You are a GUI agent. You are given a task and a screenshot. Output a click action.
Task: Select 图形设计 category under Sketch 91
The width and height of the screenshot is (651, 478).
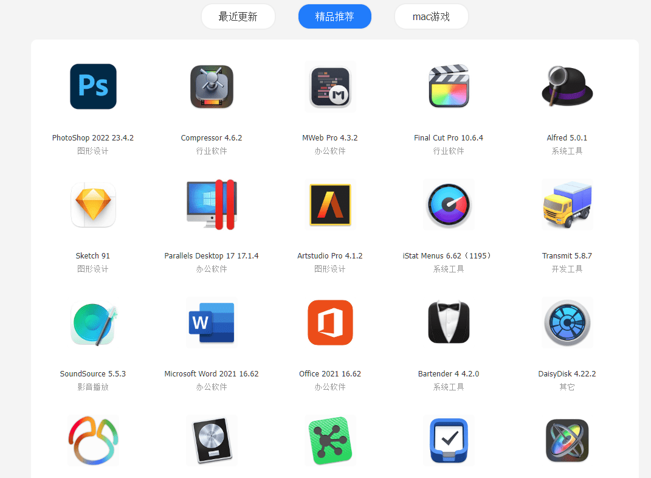coord(93,269)
